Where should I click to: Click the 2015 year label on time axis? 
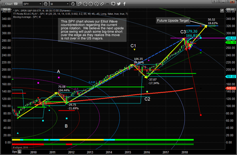tap(127, 152)
